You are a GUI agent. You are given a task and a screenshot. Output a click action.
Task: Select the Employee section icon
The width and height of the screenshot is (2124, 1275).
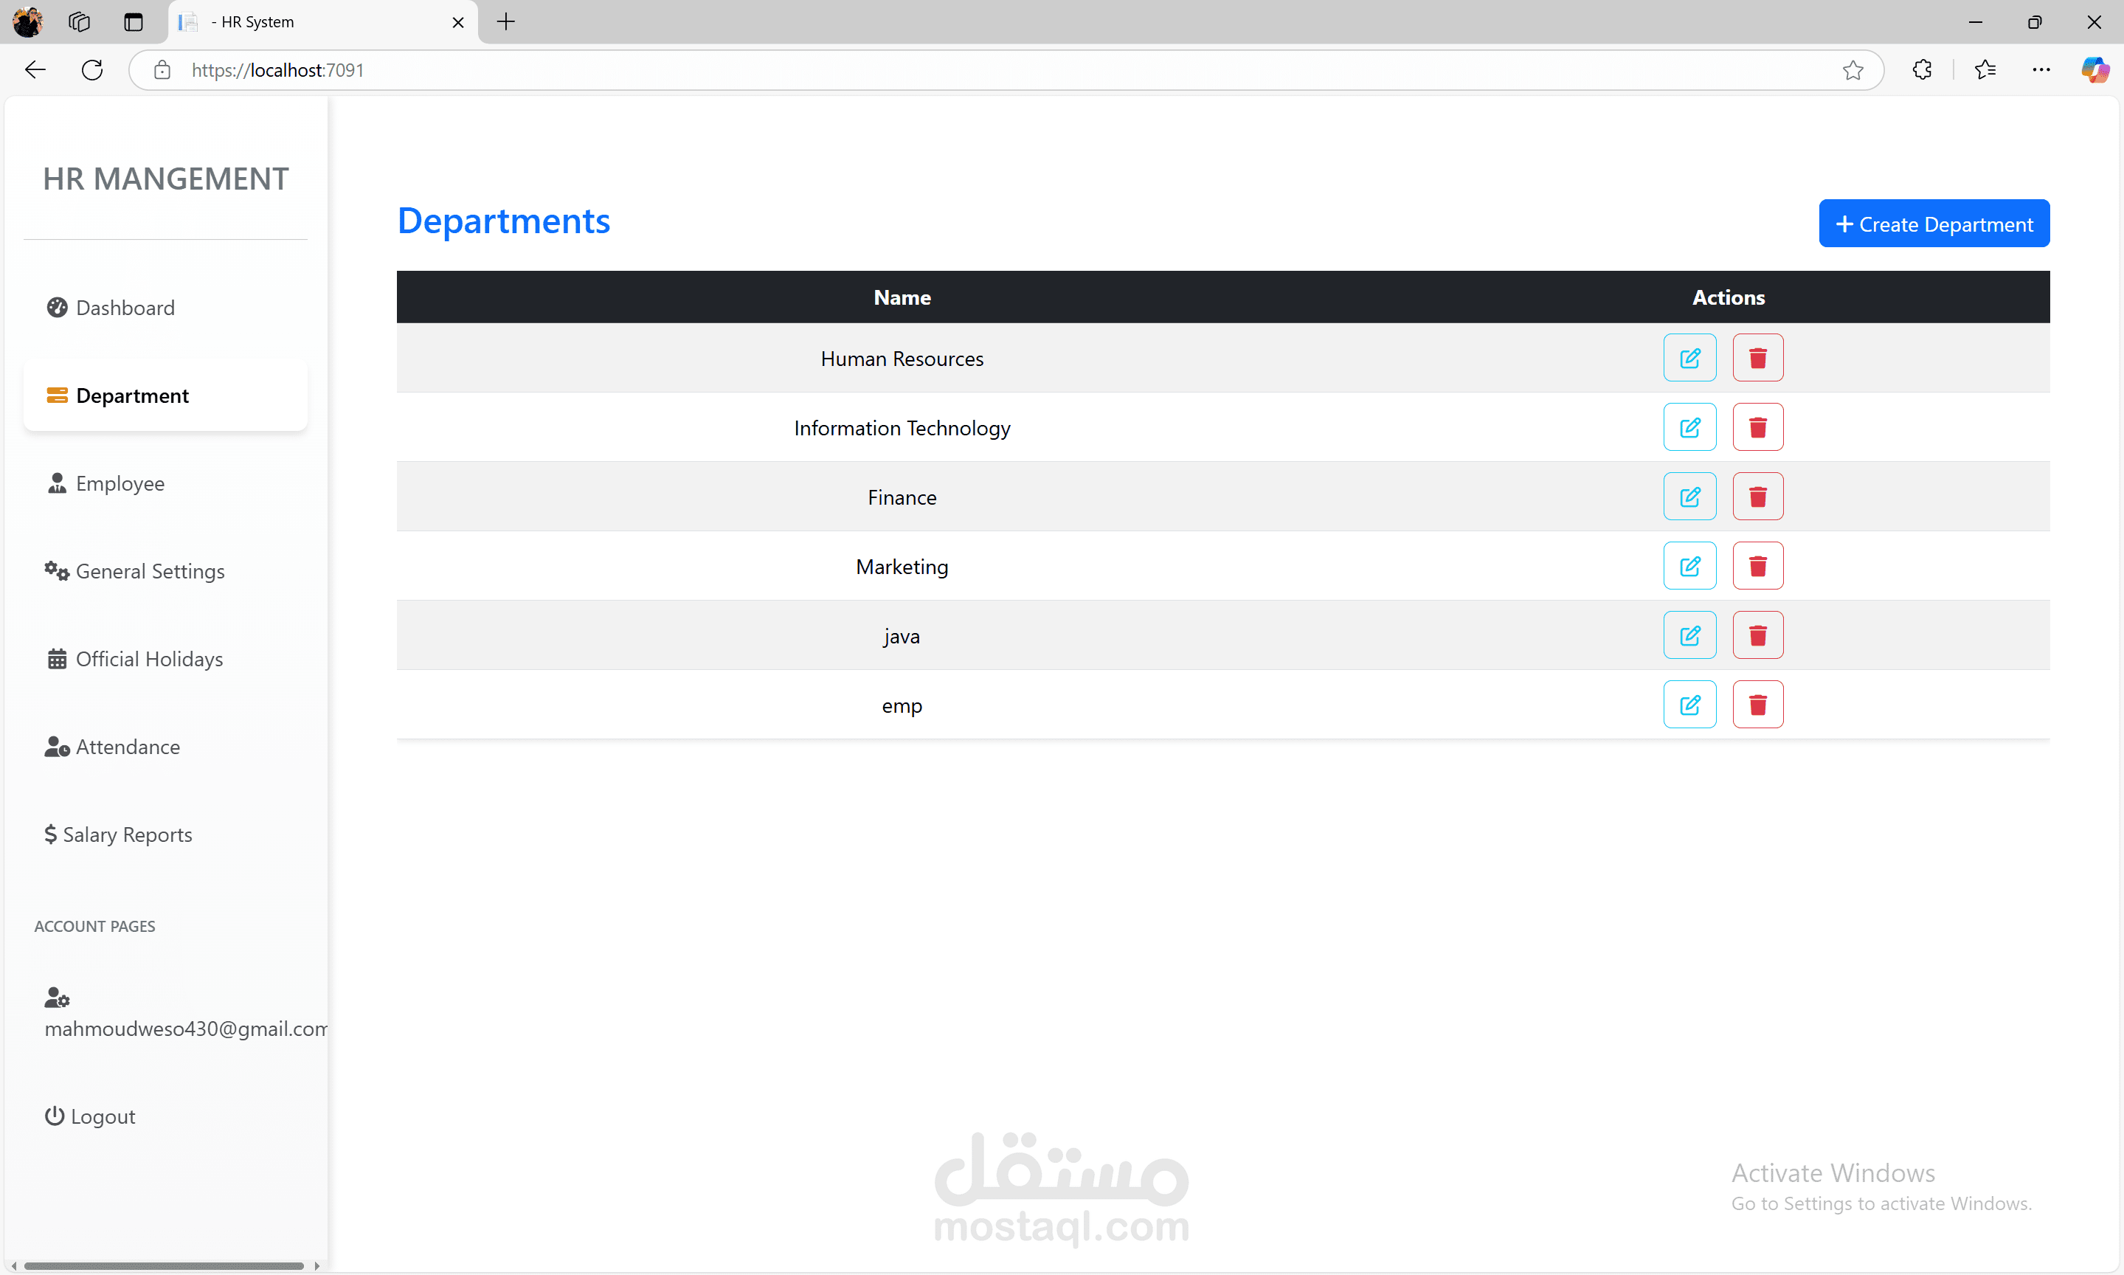(57, 483)
